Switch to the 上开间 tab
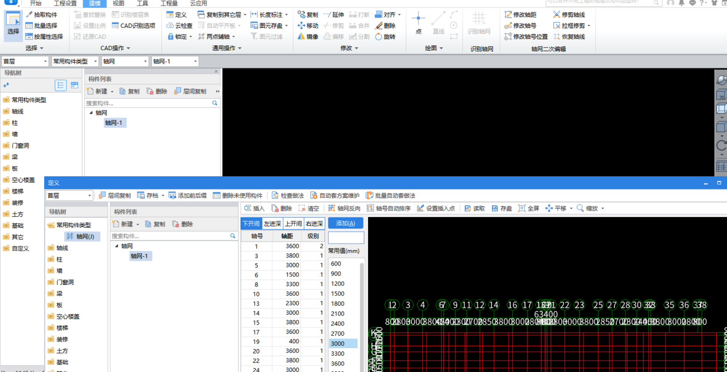Screen dimensions: 727x372 pyautogui.click(x=293, y=224)
